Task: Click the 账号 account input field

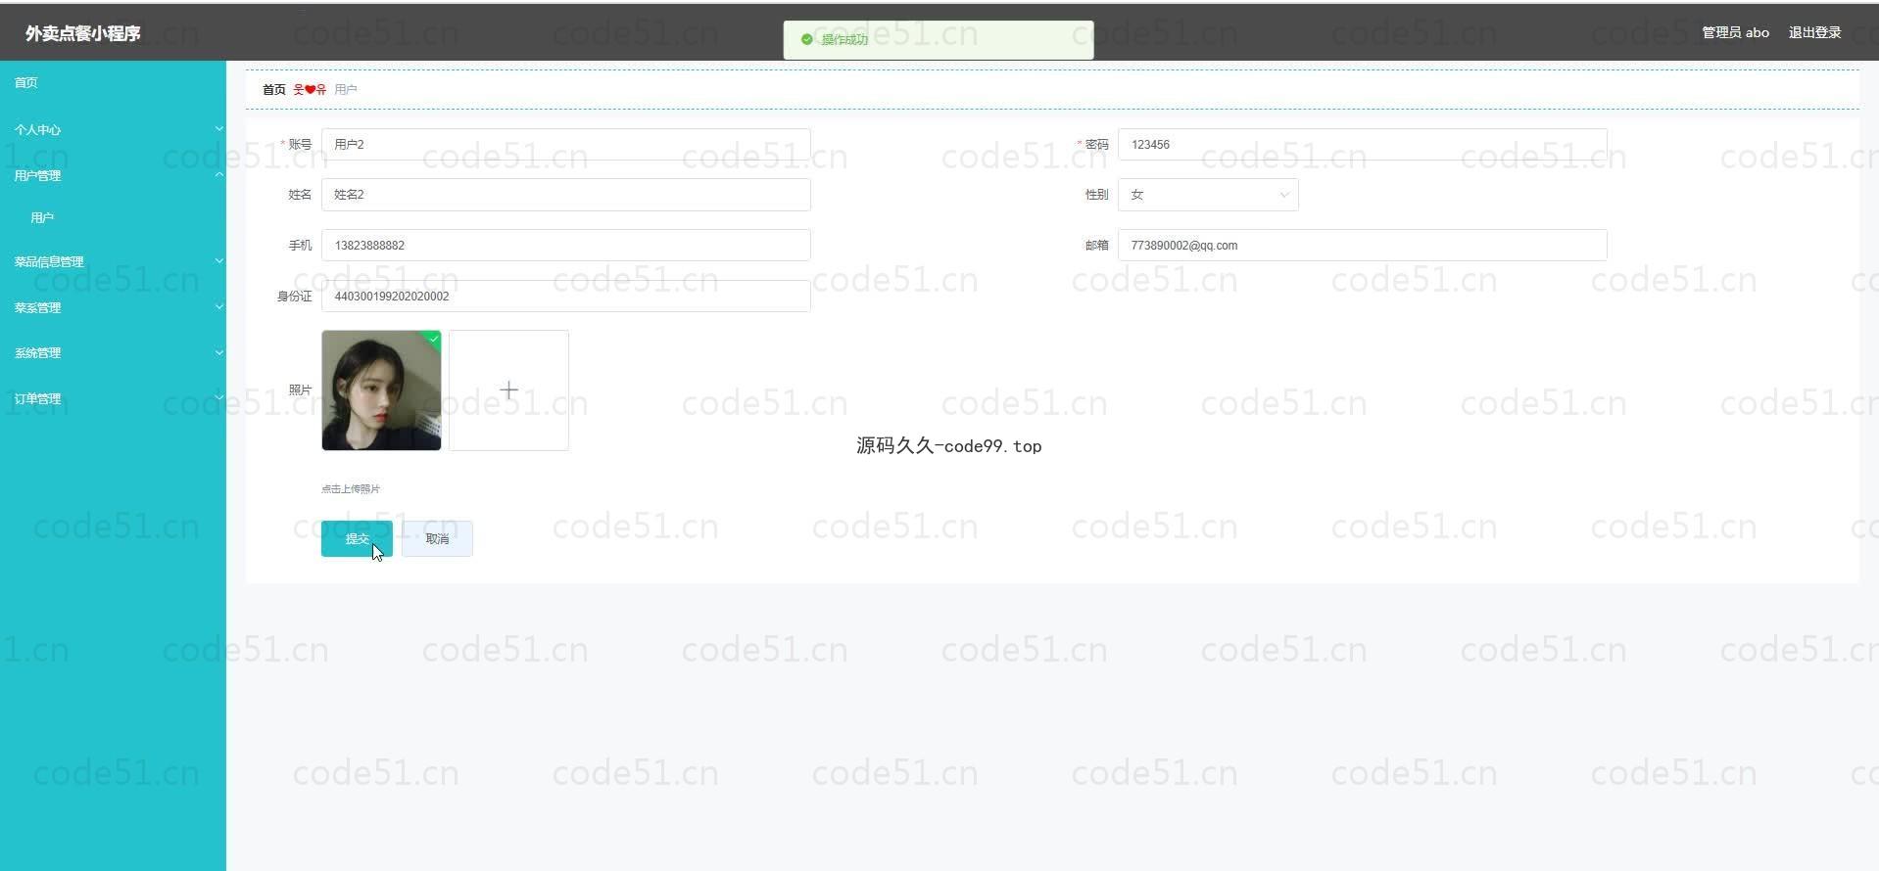Action: (x=565, y=145)
